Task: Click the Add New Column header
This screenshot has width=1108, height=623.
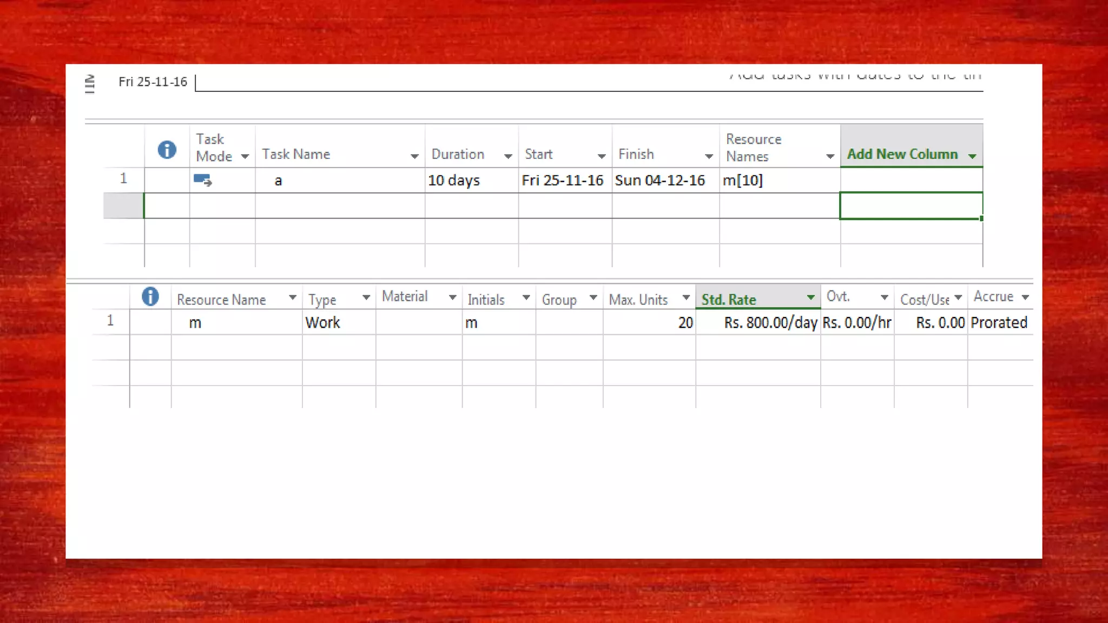Action: (902, 154)
